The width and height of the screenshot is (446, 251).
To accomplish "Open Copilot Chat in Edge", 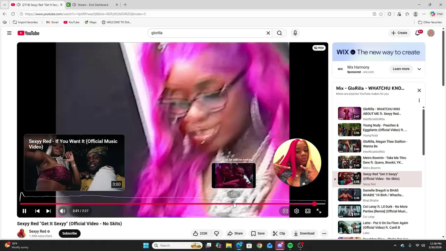I will 436,14.
